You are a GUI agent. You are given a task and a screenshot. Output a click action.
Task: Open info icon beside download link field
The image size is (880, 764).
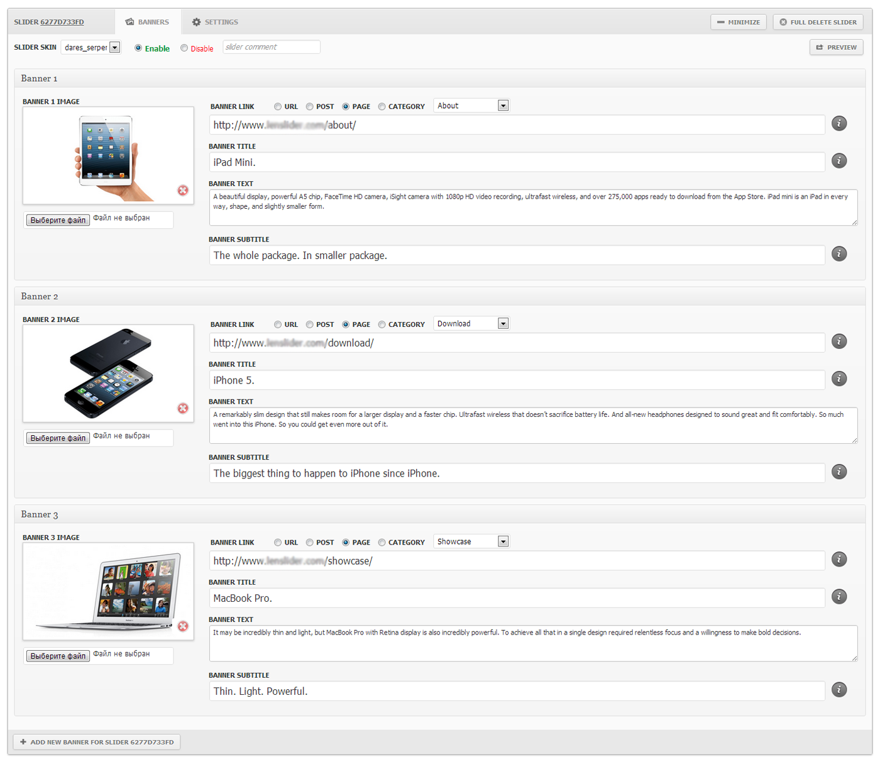coord(839,341)
